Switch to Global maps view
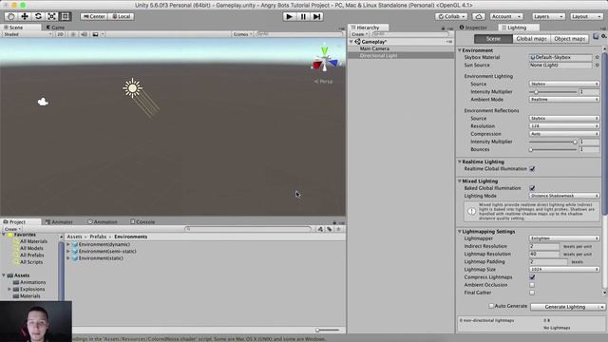Viewport: 608px width, 342px height. click(531, 39)
